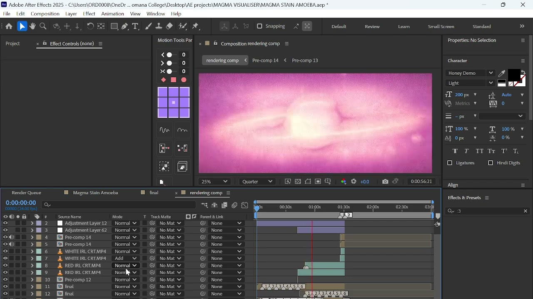Navigate to Pre-comp 14 in the breadcrumb

[266, 61]
